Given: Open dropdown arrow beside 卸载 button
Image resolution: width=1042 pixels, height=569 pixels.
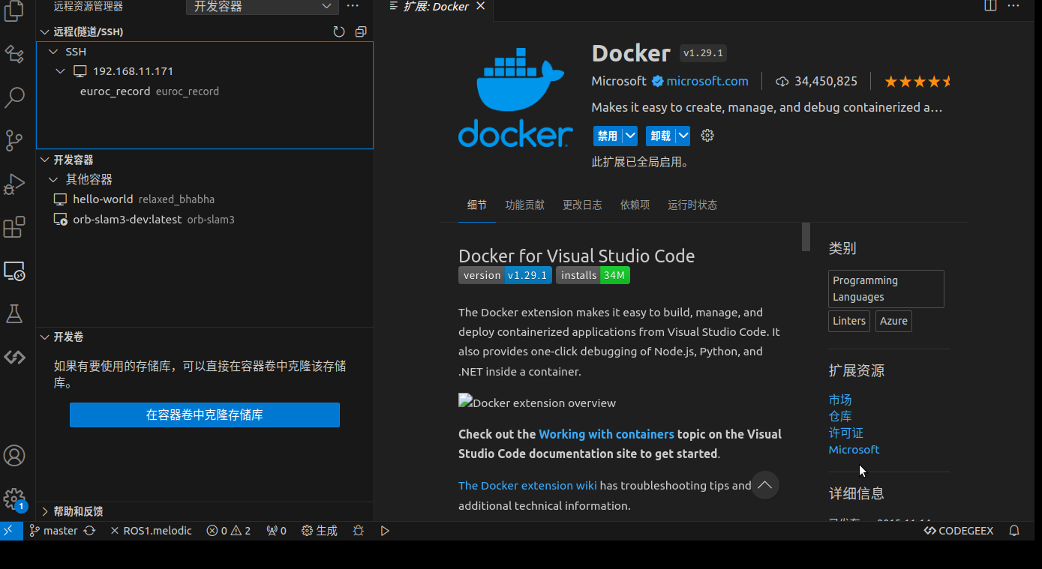Looking at the screenshot, I should pyautogui.click(x=683, y=136).
